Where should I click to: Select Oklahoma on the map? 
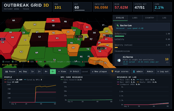click(60, 50)
